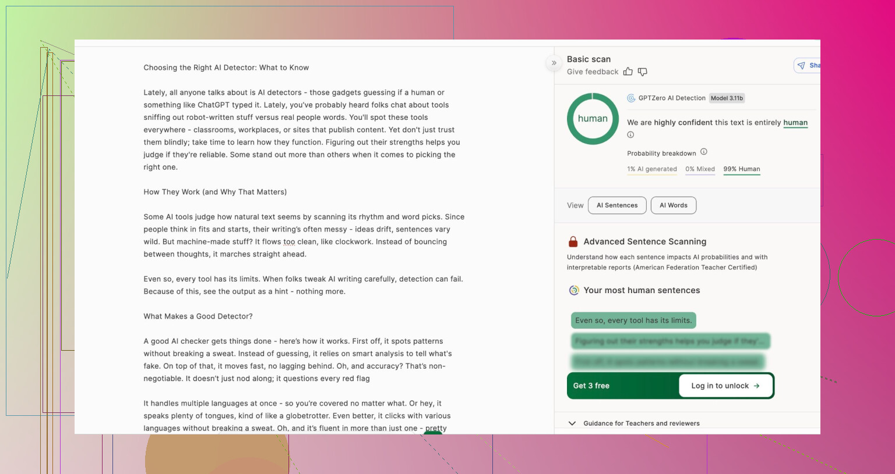This screenshot has height=474, width=895.
Task: Click the GPTZero spiral logo icon
Action: coord(631,98)
